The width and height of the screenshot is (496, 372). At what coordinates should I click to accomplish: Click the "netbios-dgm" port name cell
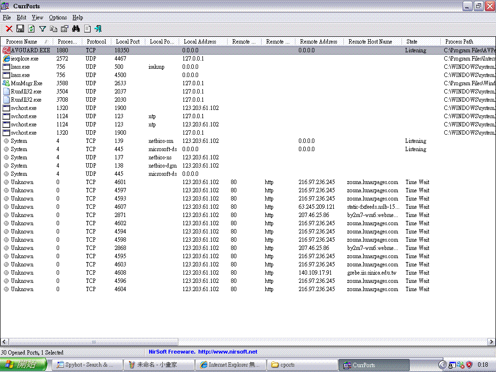[x=163, y=166]
